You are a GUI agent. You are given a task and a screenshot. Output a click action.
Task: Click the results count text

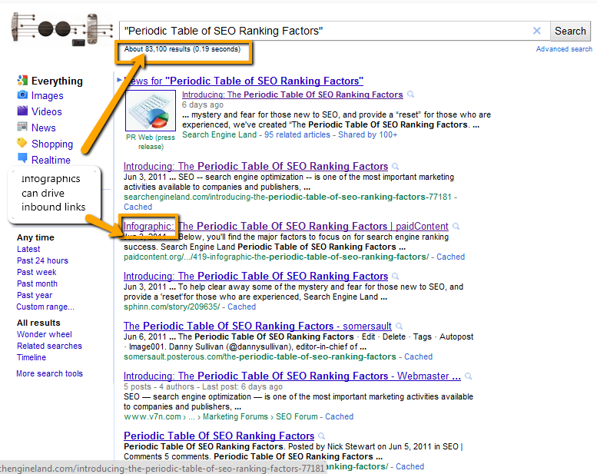pyautogui.click(x=182, y=49)
